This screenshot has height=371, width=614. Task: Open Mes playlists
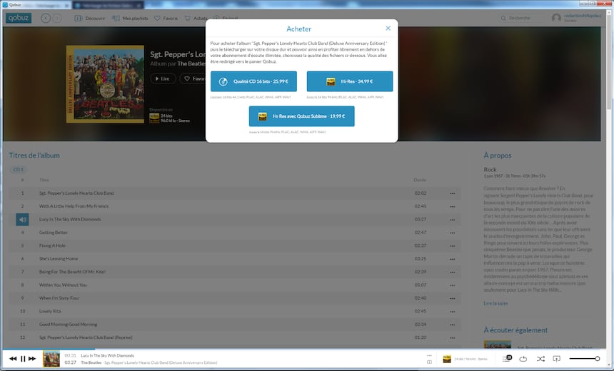tap(130, 19)
